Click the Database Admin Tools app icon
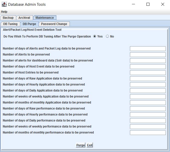The width and height of the screenshot is (170, 152). [4, 4]
